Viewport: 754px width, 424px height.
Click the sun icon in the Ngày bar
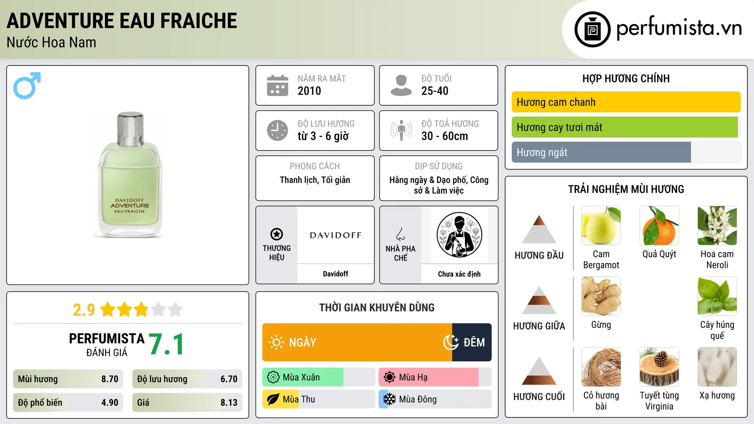276,342
